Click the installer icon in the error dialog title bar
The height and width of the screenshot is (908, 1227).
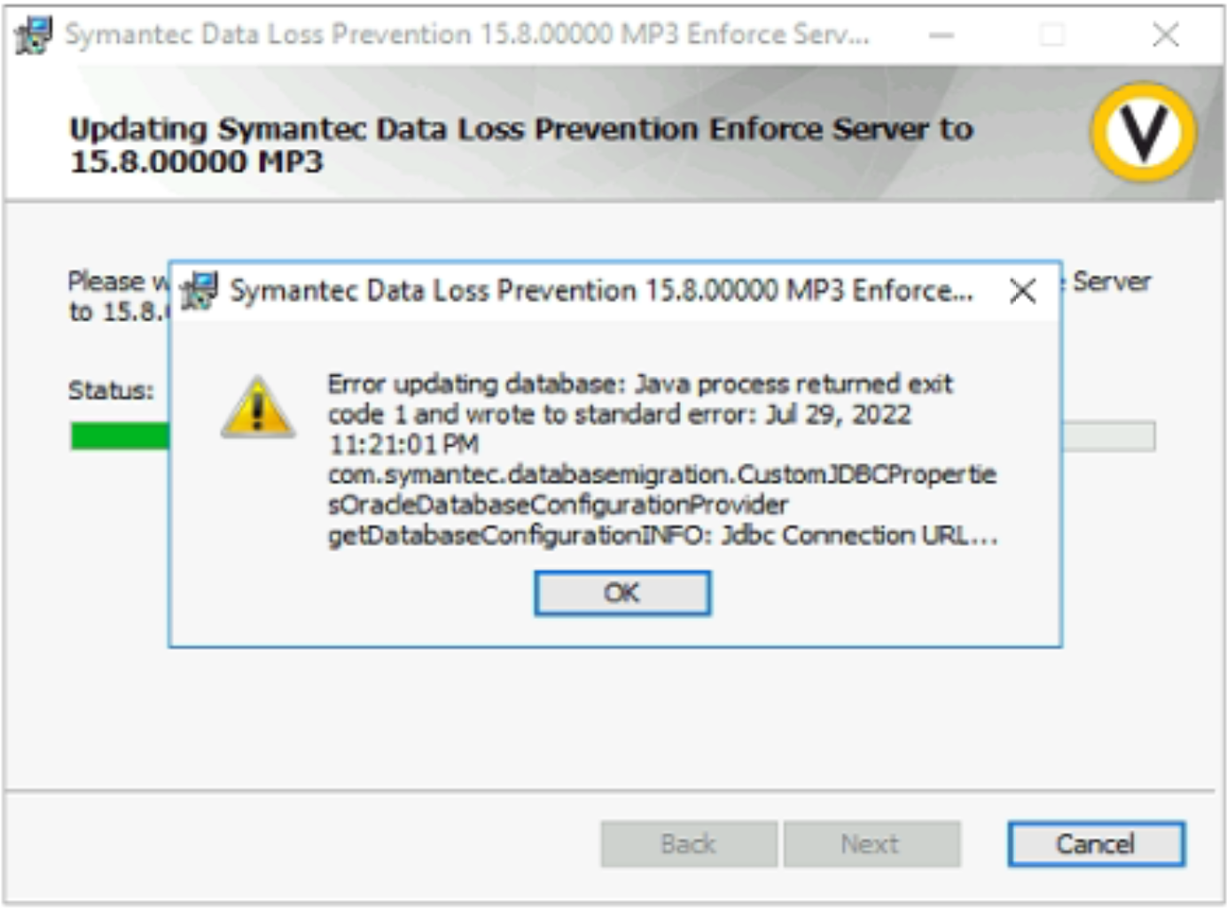(199, 291)
